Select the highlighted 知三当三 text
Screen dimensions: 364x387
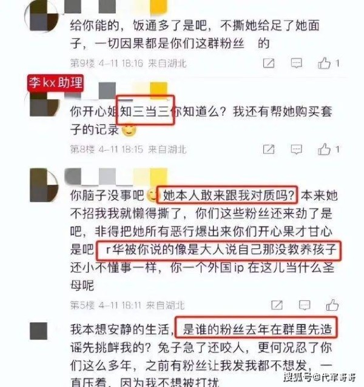146,111
